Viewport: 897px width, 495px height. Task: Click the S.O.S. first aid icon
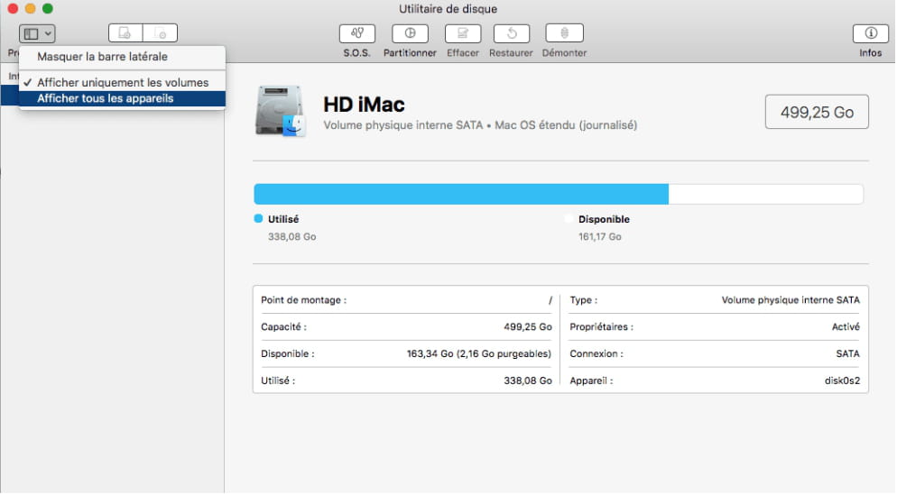pyautogui.click(x=356, y=33)
